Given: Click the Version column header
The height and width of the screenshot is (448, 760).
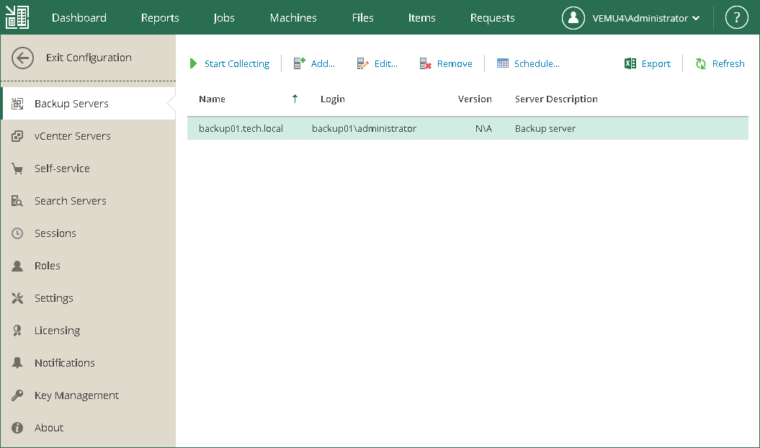Looking at the screenshot, I should pos(475,99).
